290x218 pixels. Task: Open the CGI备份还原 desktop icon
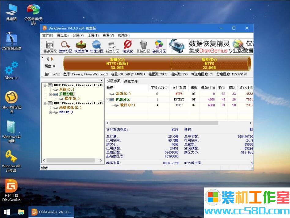[x=11, y=41]
